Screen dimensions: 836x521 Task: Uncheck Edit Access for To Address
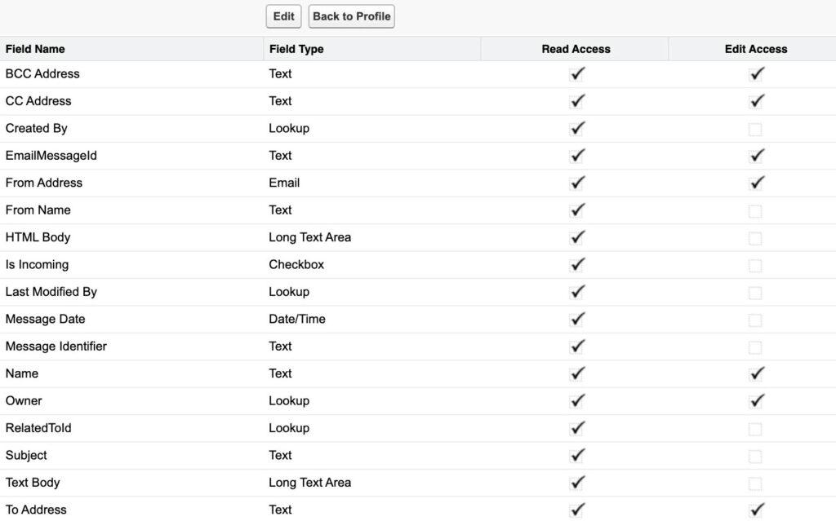756,510
